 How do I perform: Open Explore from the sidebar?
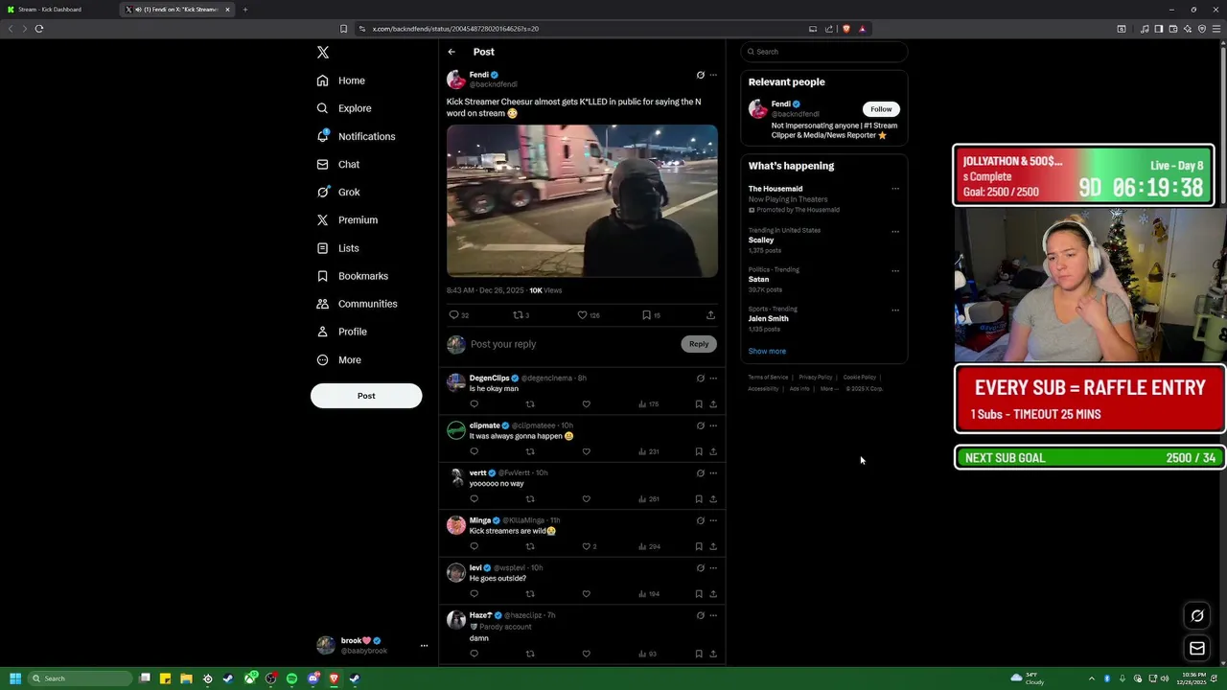(x=344, y=108)
